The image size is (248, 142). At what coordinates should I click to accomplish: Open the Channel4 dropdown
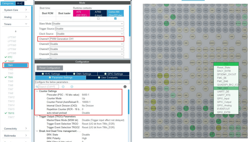pos(86,54)
